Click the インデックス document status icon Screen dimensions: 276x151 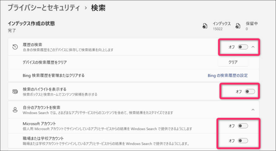point(205,27)
